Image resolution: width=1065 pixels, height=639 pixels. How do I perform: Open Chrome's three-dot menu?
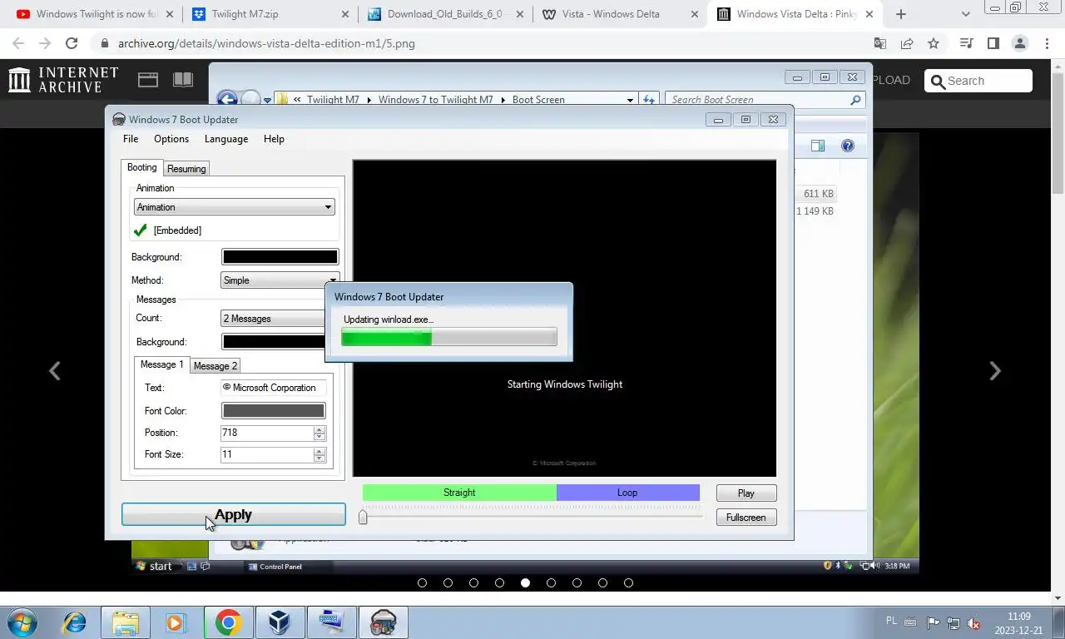pos(1046,43)
